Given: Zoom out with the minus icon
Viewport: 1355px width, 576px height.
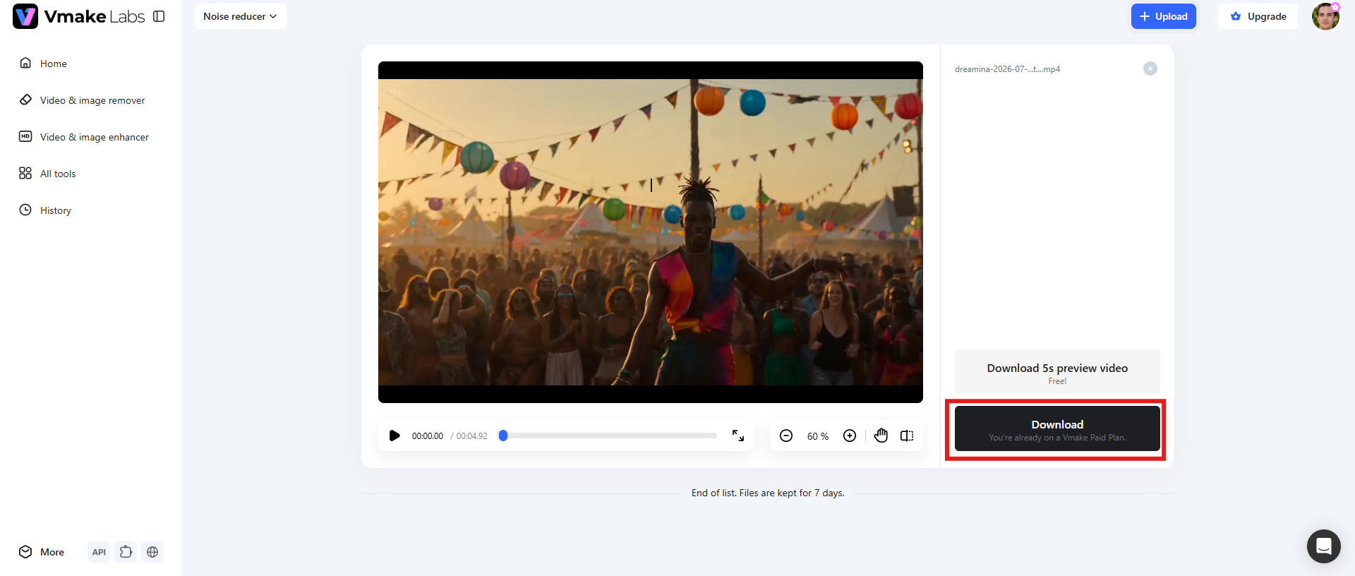Looking at the screenshot, I should (x=786, y=436).
